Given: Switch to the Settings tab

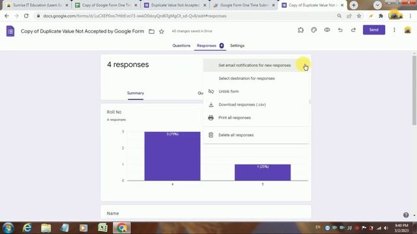Looking at the screenshot, I should click(x=237, y=45).
